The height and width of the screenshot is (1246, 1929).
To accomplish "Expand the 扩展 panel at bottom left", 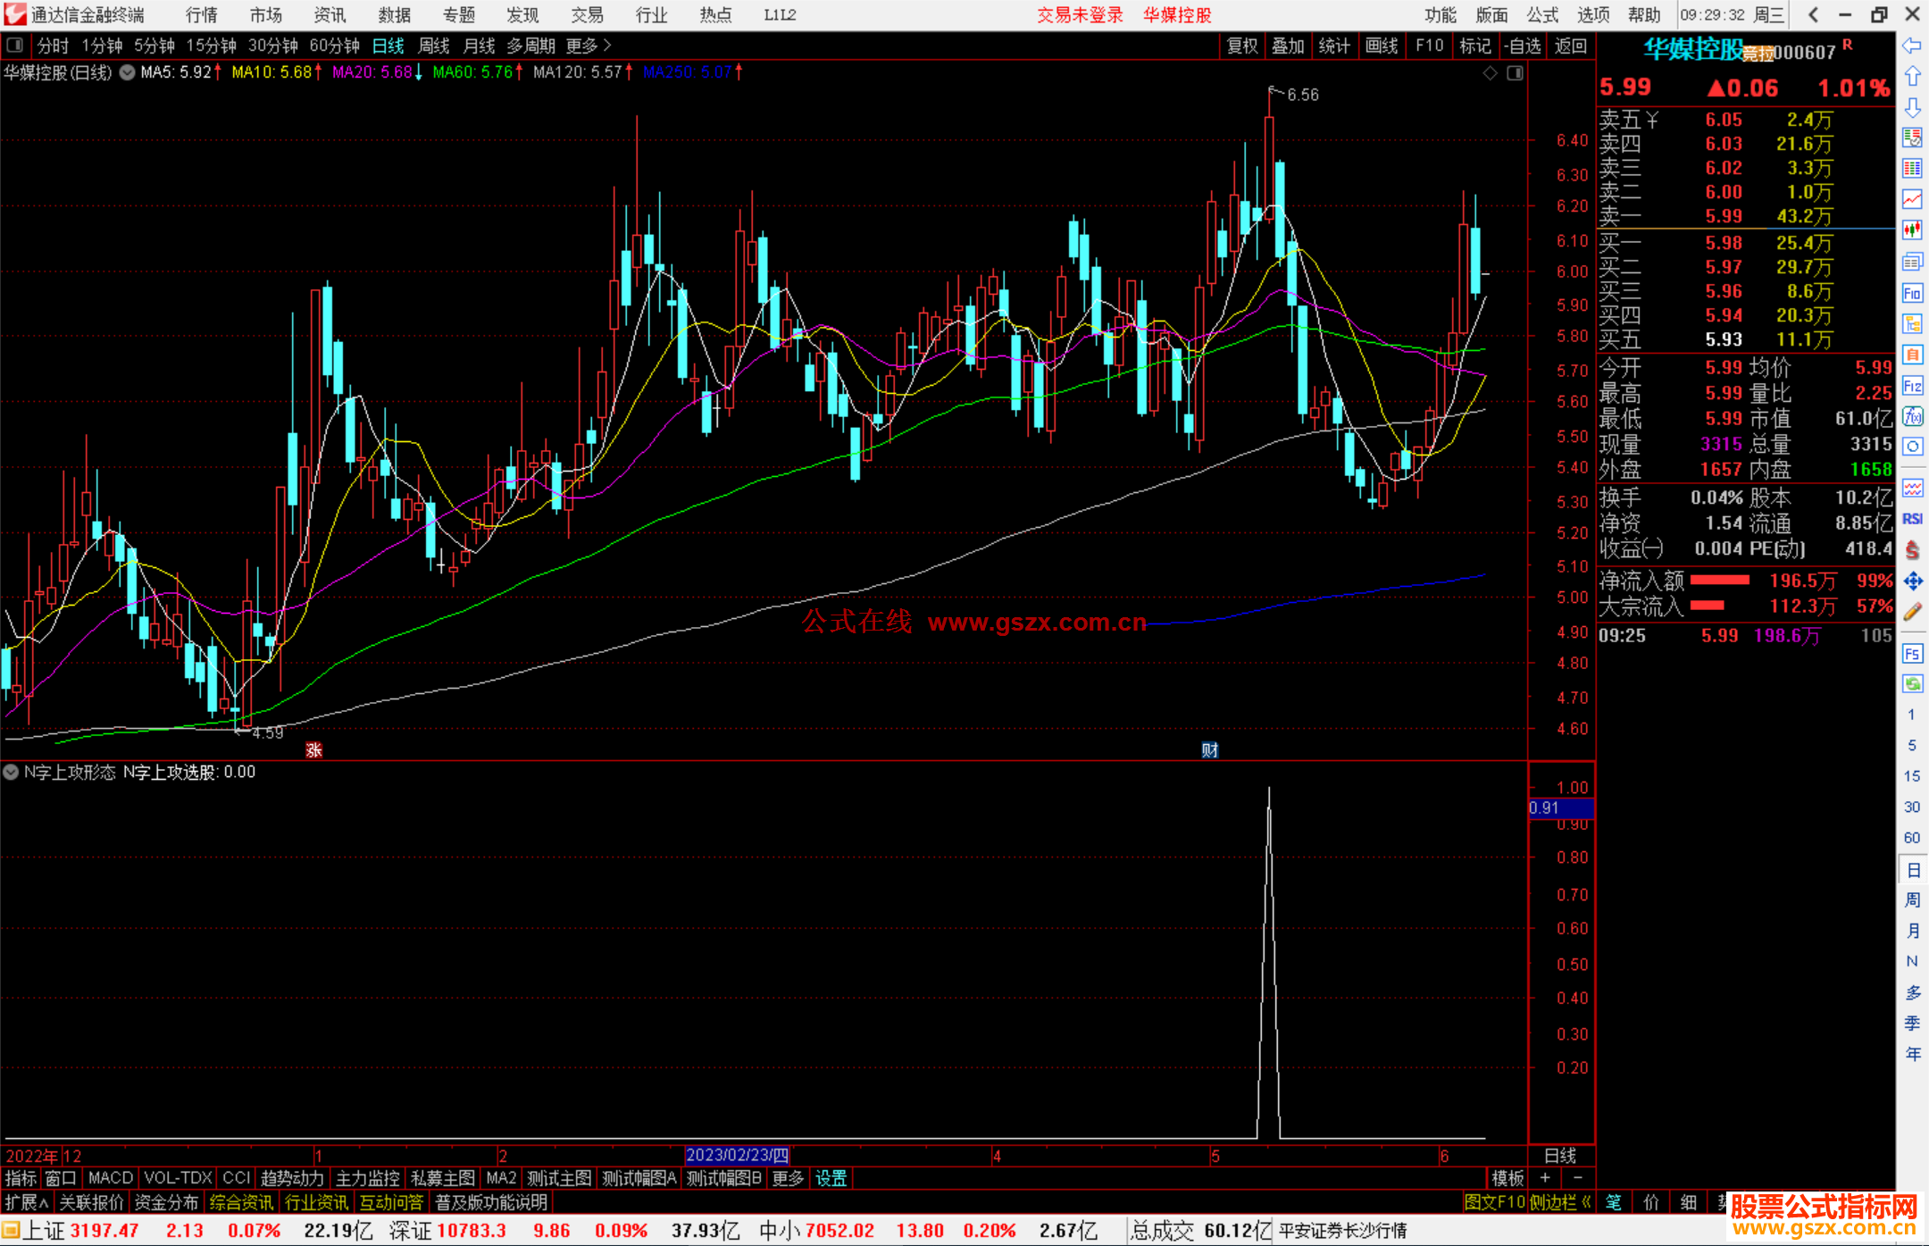I will point(26,1202).
